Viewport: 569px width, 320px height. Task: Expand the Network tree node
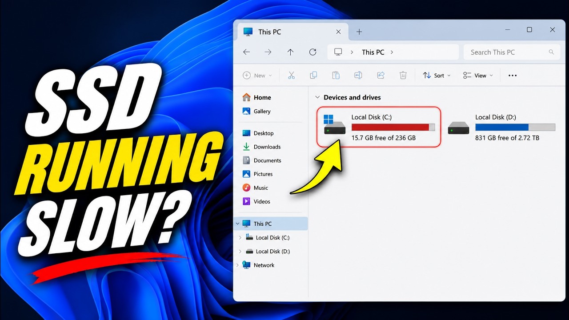click(237, 265)
